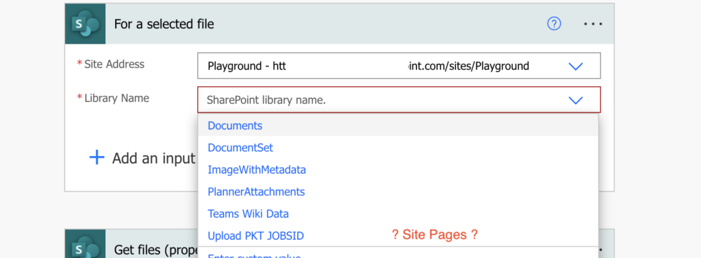This screenshot has height=258, width=701.
Task: Click the SharePoint icon on "For a selected file"
Action: [86, 24]
